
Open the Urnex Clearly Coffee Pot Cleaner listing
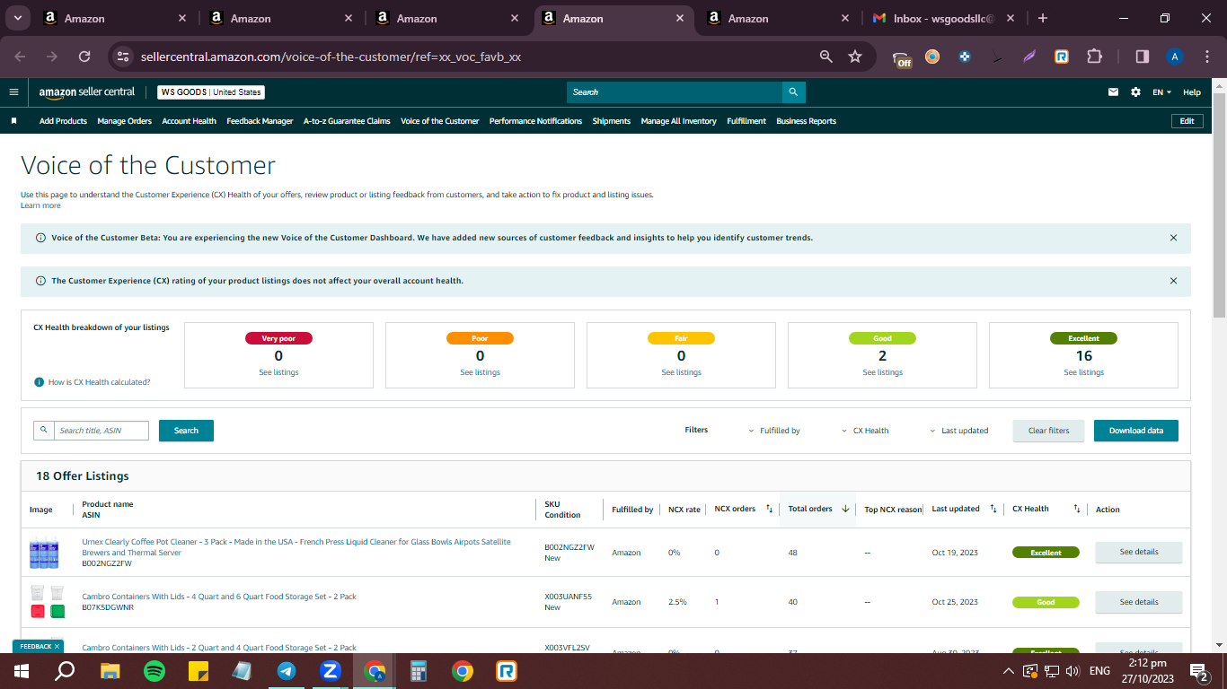click(x=296, y=547)
